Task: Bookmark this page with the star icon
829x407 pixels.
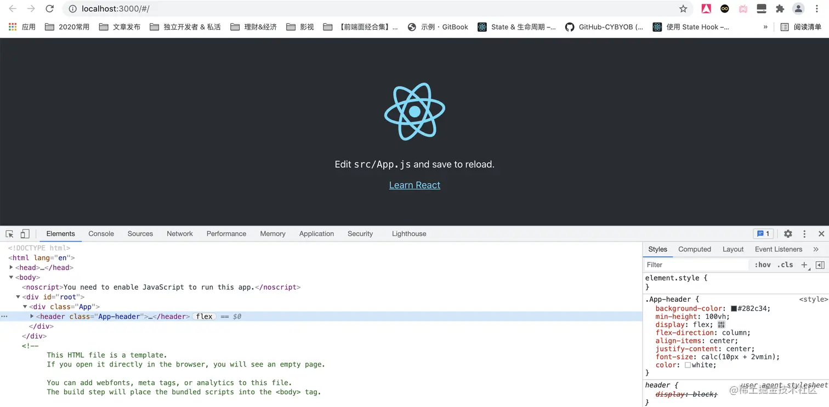Action: click(683, 9)
